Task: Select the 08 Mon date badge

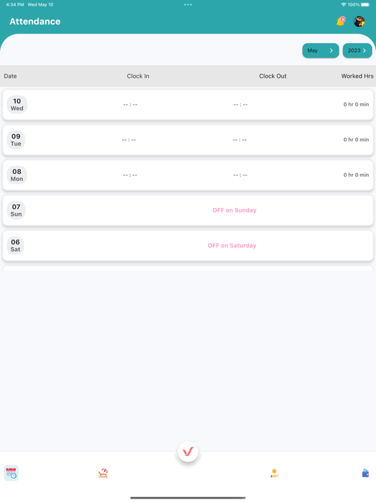Action: pyautogui.click(x=17, y=175)
